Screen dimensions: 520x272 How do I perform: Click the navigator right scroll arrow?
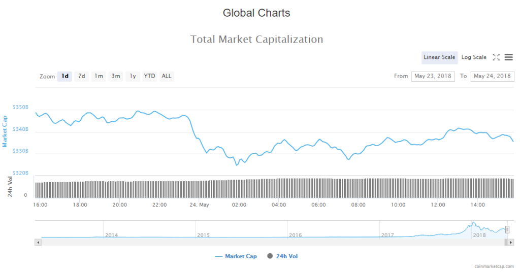[x=511, y=243]
